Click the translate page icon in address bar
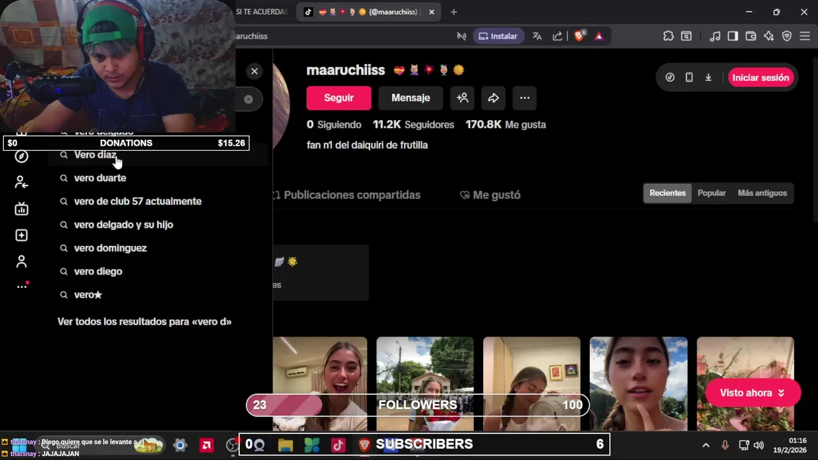The width and height of the screenshot is (818, 460). [537, 36]
